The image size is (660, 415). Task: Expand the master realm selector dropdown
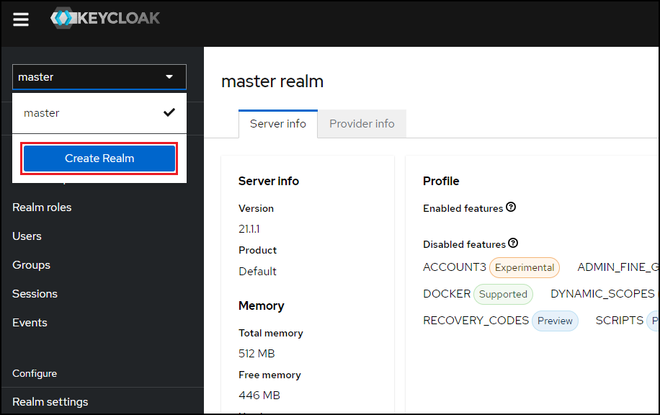click(99, 77)
